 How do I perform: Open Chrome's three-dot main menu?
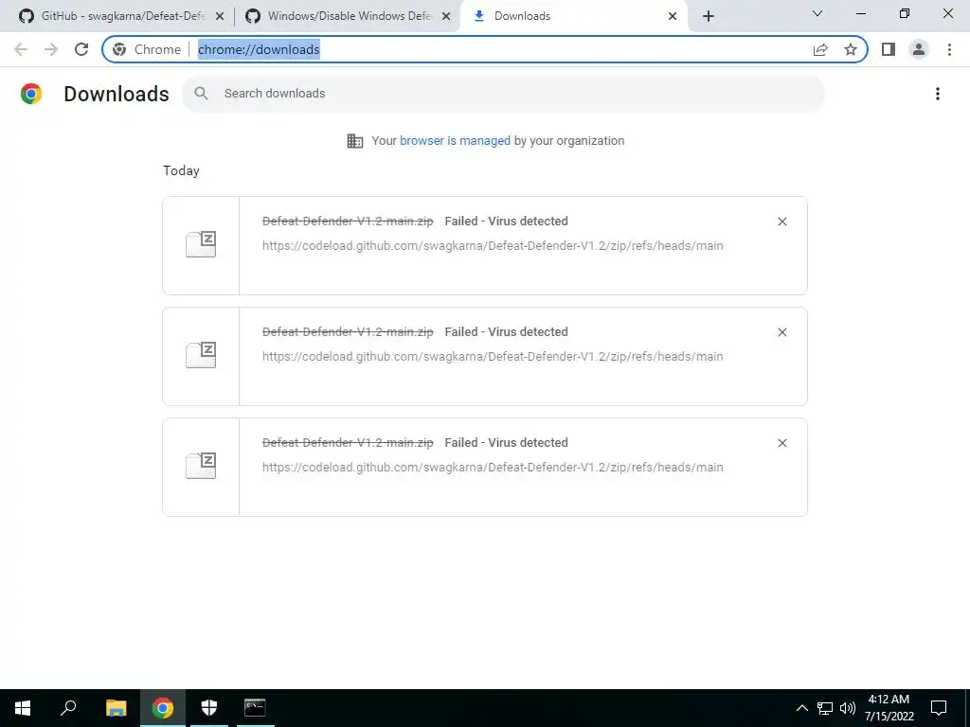point(949,49)
